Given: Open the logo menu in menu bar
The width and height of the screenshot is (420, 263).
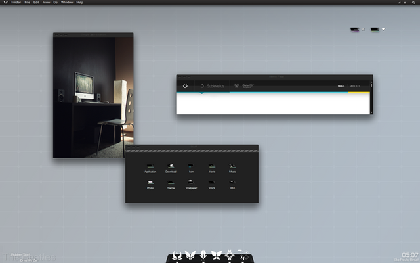Looking at the screenshot, I should pyautogui.click(x=6, y=2).
